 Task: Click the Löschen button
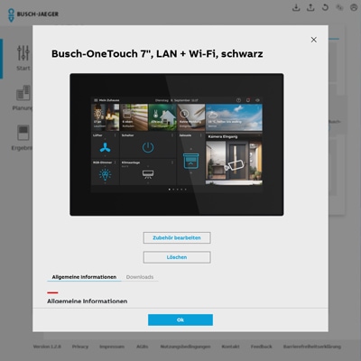(177, 257)
